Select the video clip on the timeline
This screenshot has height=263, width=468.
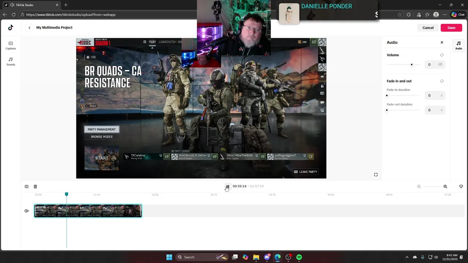[88, 211]
